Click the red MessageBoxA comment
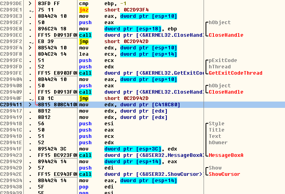The image size is (285, 194). click(x=226, y=155)
